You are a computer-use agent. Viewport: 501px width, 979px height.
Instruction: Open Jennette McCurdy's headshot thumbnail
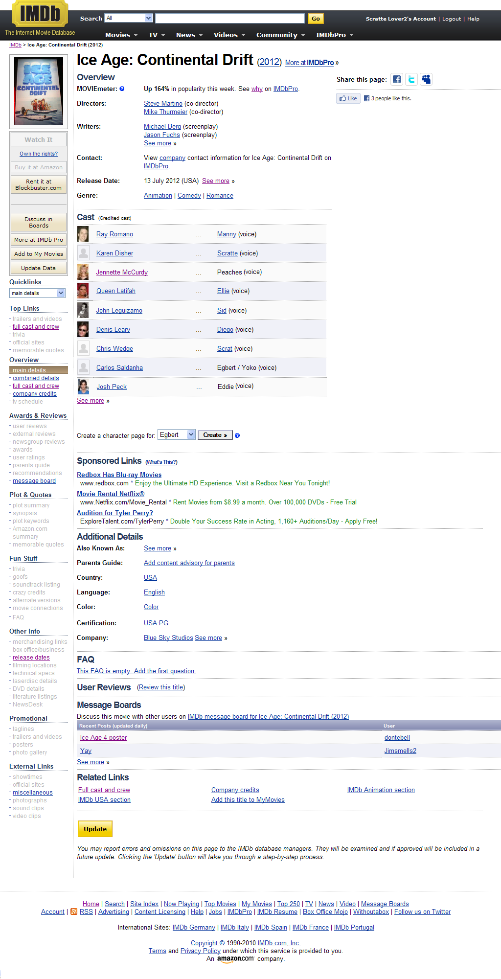coord(83,272)
